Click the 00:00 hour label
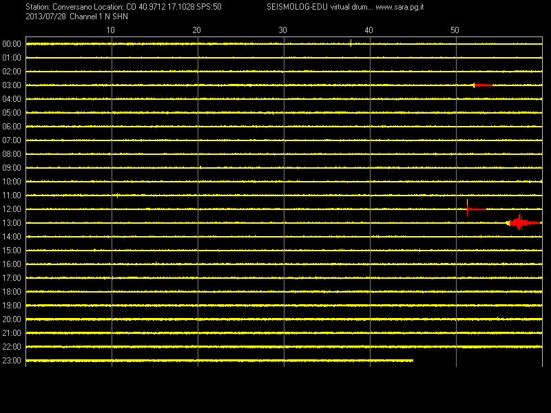551x413 pixels. tap(12, 44)
